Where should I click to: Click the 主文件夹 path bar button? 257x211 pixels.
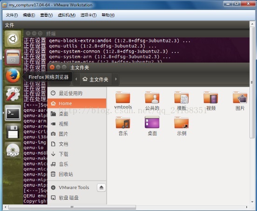click(96, 79)
